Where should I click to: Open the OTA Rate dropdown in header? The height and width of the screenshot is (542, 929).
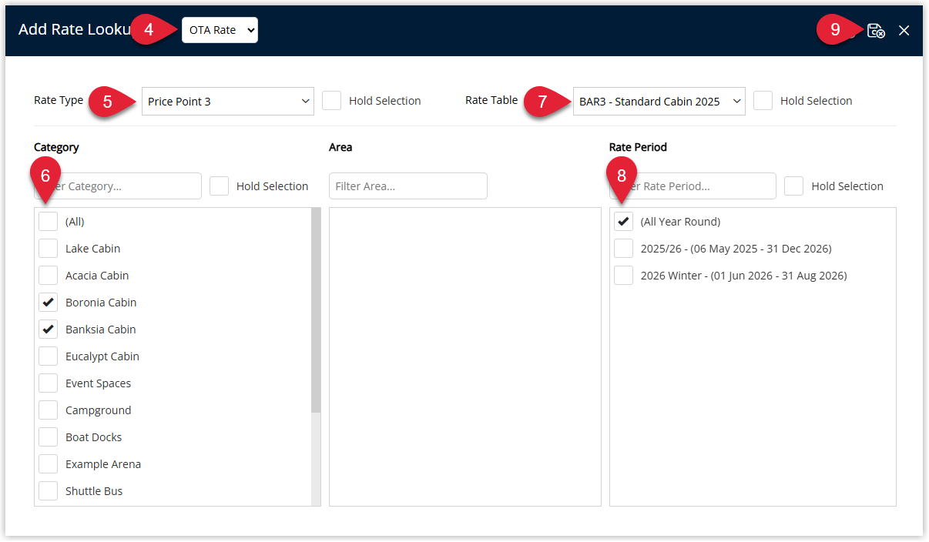220,30
